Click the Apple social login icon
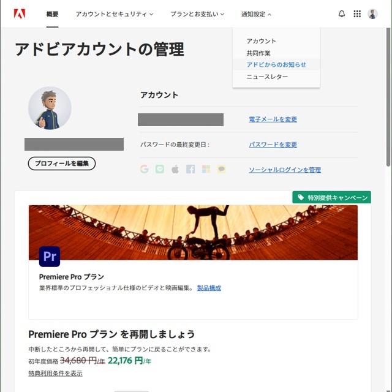 pos(175,169)
